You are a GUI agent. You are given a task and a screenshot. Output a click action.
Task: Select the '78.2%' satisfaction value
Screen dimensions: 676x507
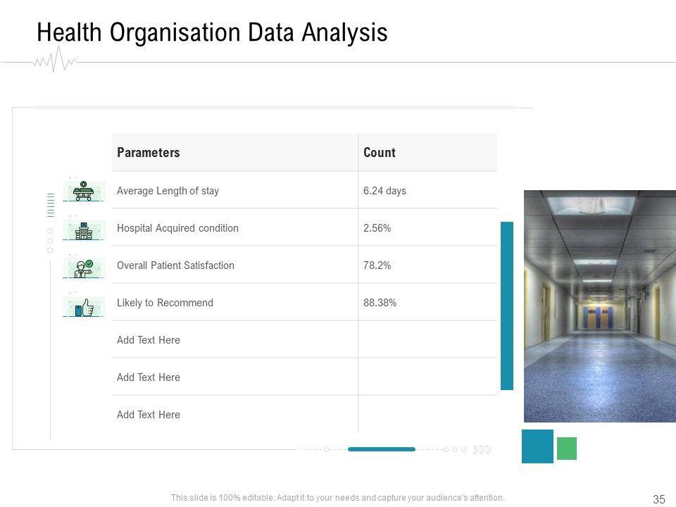(x=377, y=265)
